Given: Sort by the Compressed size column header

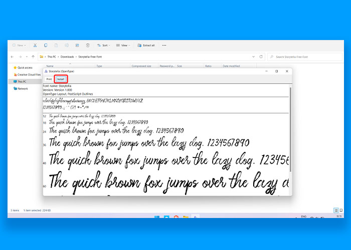Looking at the screenshot, I should pyautogui.click(x=141, y=66).
